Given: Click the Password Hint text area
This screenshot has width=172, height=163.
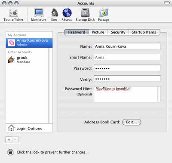Looking at the screenshot, I should [x=126, y=94].
